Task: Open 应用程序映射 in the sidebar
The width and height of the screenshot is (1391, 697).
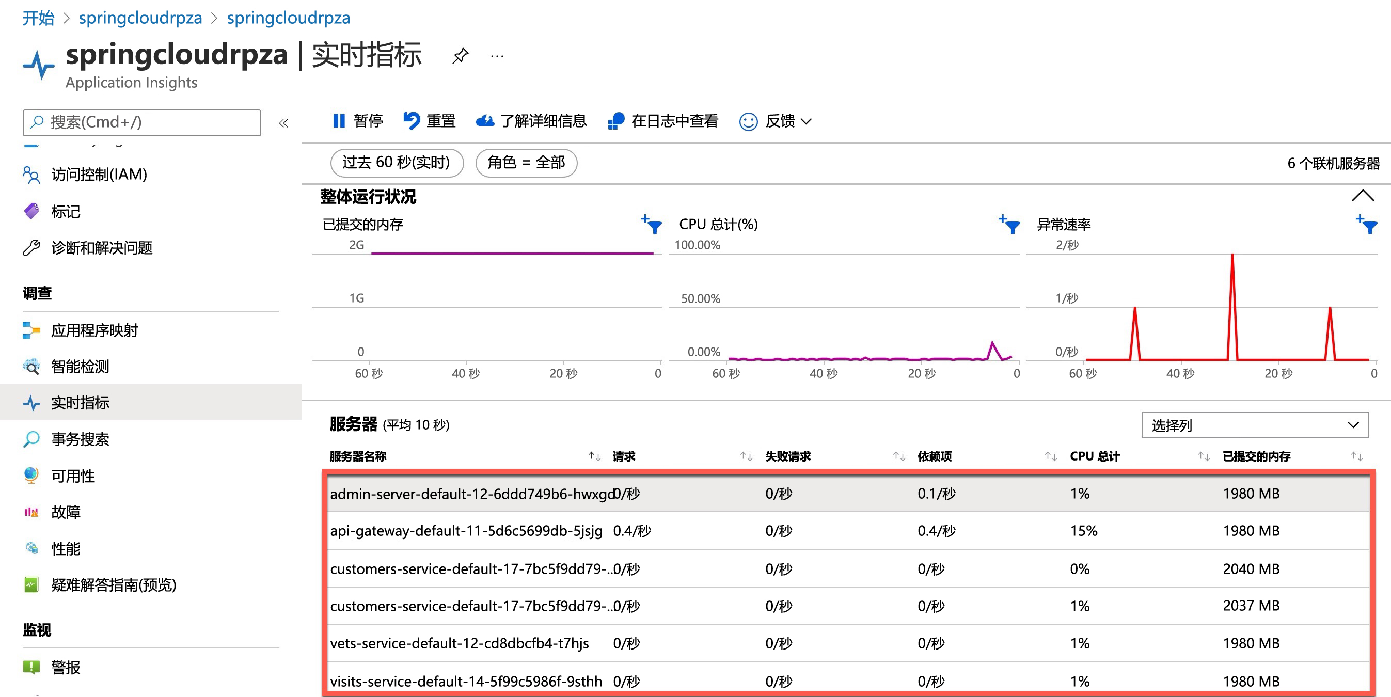Action: click(x=94, y=330)
